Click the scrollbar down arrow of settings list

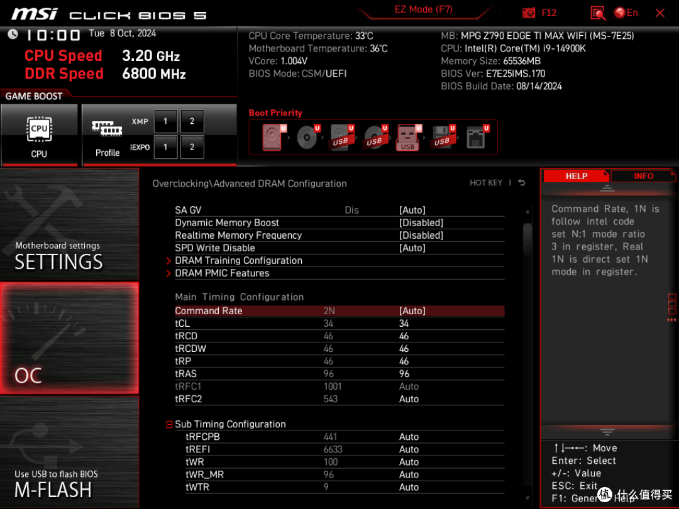click(x=527, y=498)
